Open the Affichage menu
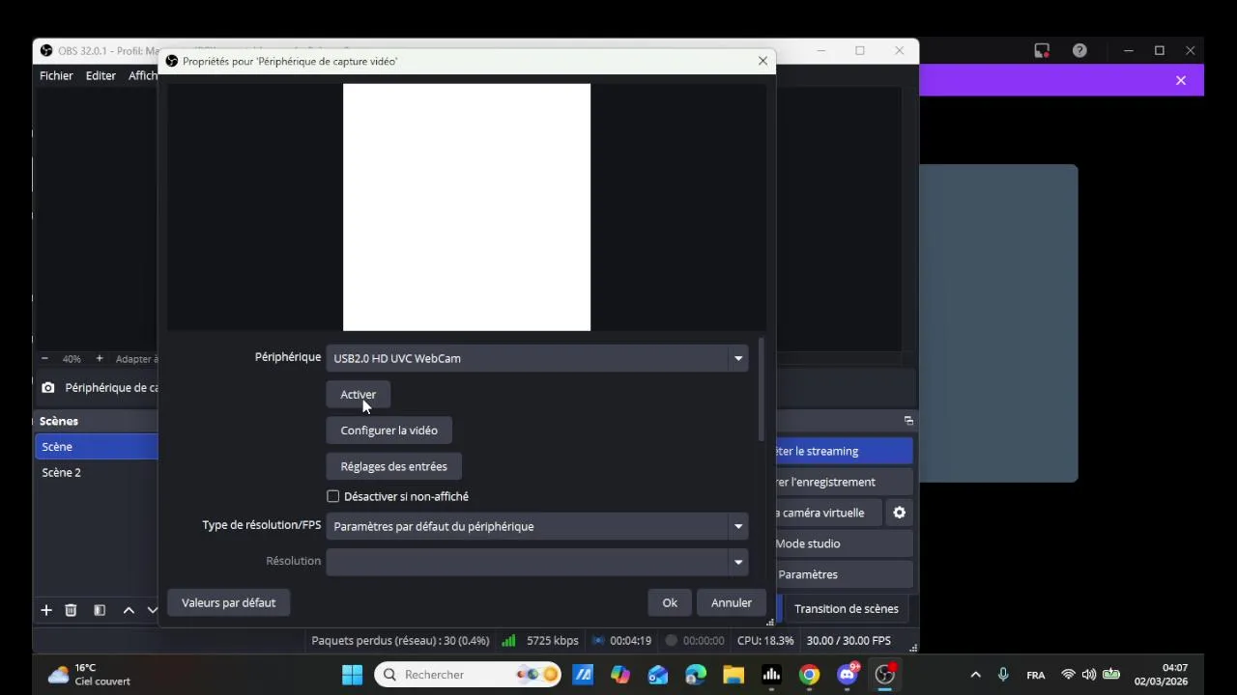 tap(142, 75)
